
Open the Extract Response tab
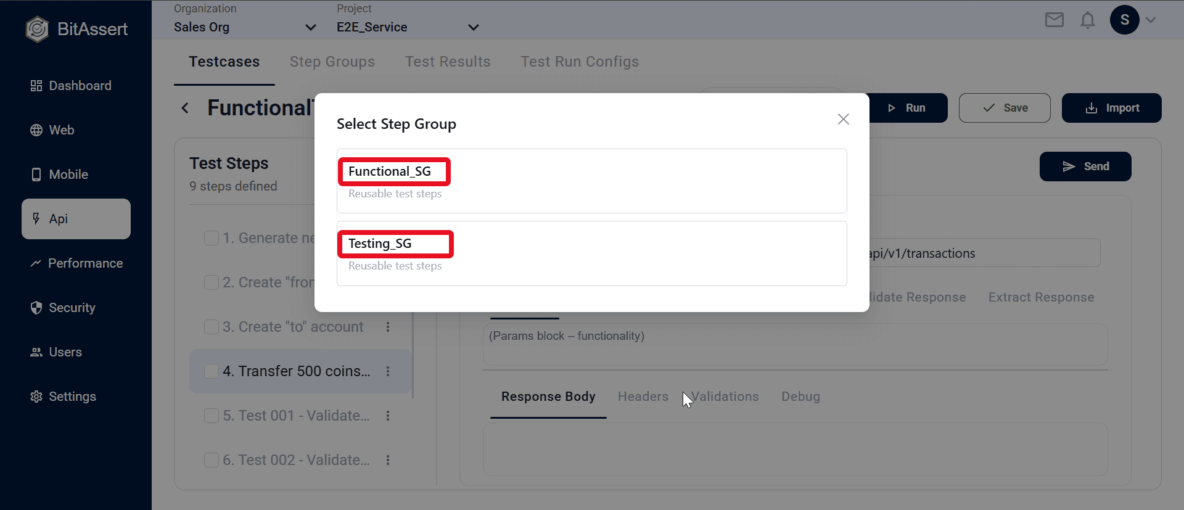[x=1041, y=297]
